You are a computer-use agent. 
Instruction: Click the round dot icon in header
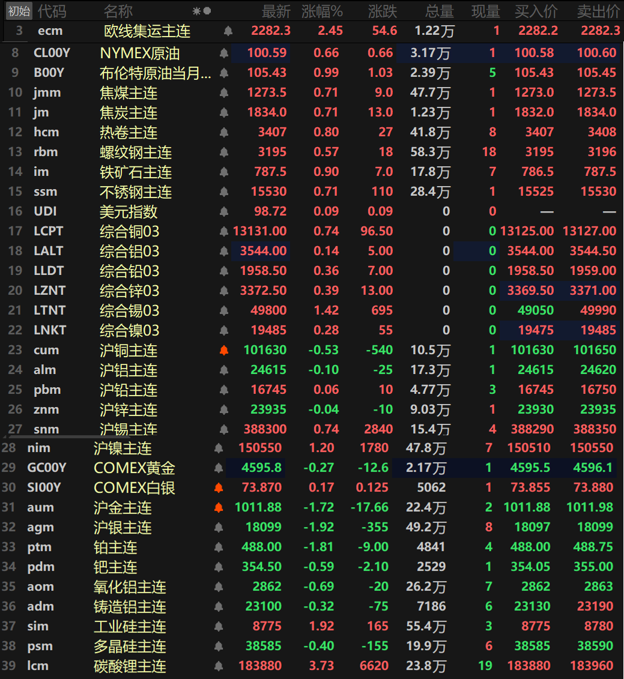[x=207, y=11]
